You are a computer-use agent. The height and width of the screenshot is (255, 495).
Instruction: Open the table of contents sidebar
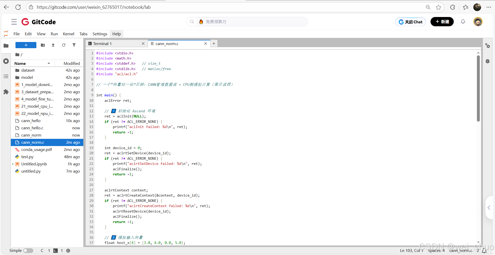click(x=6, y=76)
